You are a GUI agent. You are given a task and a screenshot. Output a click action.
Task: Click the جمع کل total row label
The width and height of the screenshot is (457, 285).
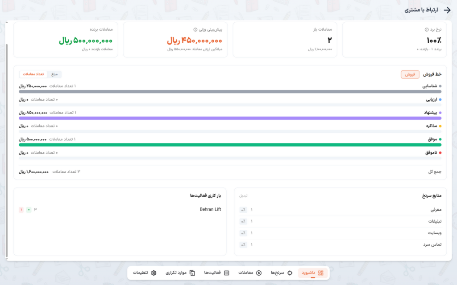tap(435, 172)
